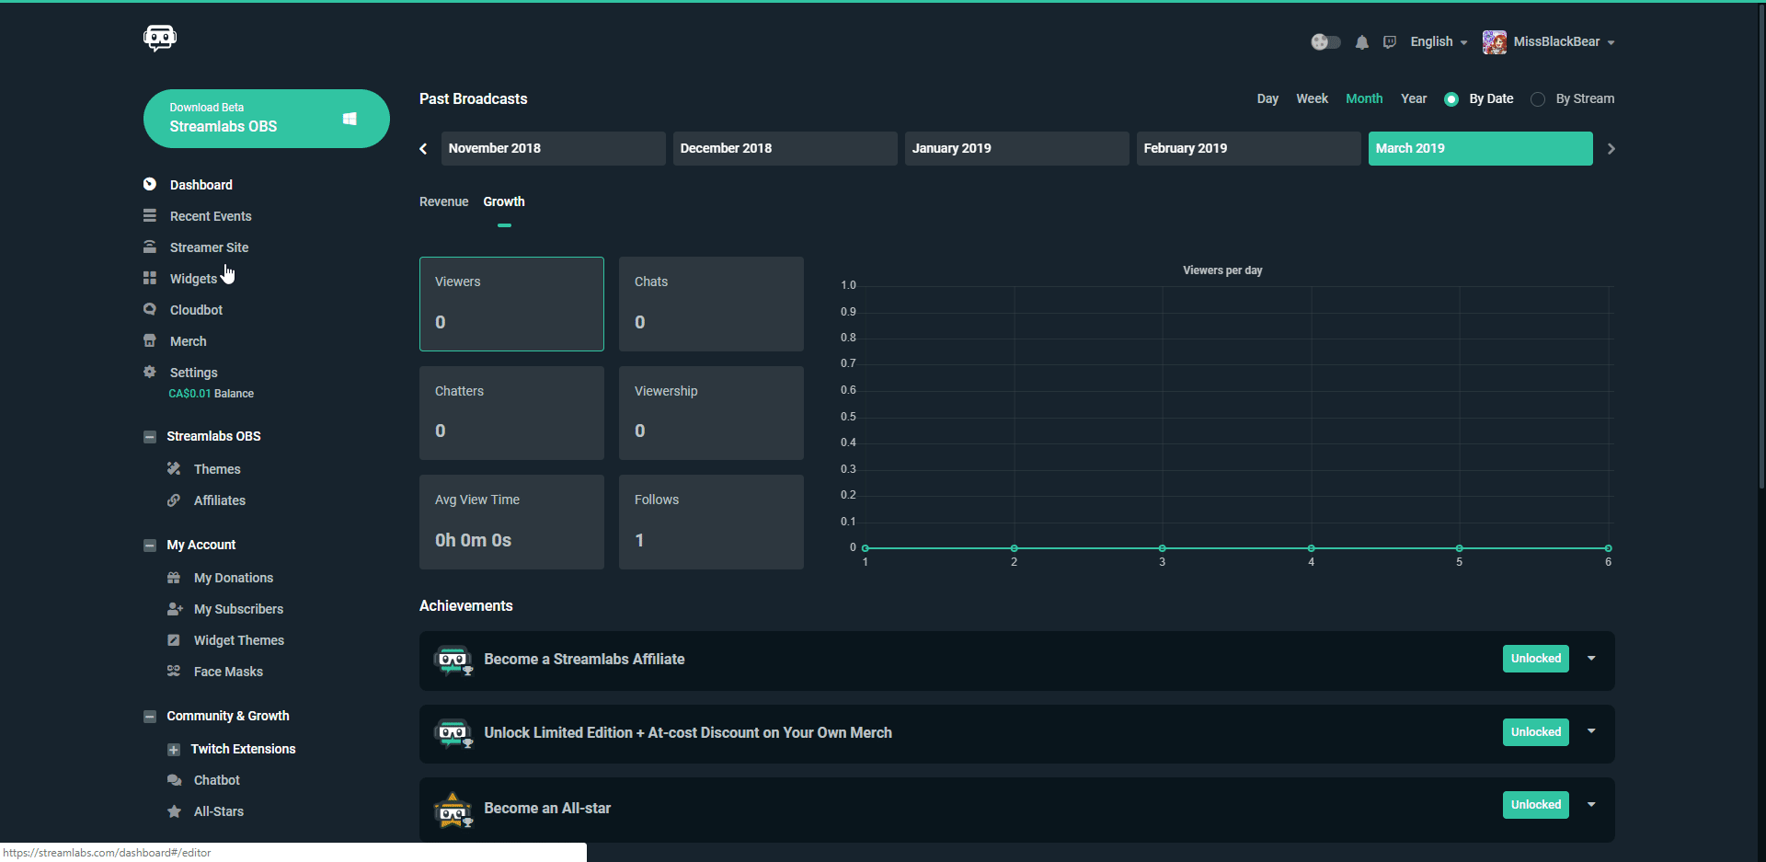The image size is (1766, 862).
Task: Select the By Stream radio button
Action: pos(1539,98)
